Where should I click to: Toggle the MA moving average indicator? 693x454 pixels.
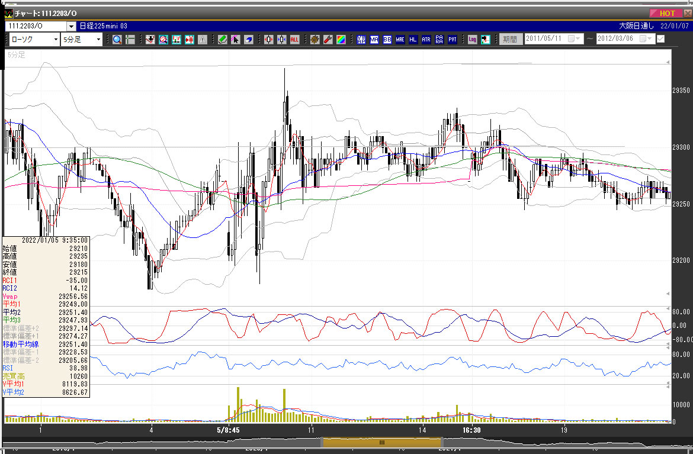coord(374,40)
